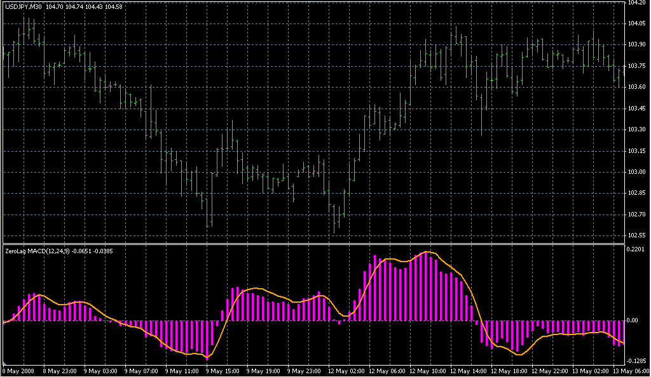Click the USDJPY,M30 chart title label

[x=23, y=6]
